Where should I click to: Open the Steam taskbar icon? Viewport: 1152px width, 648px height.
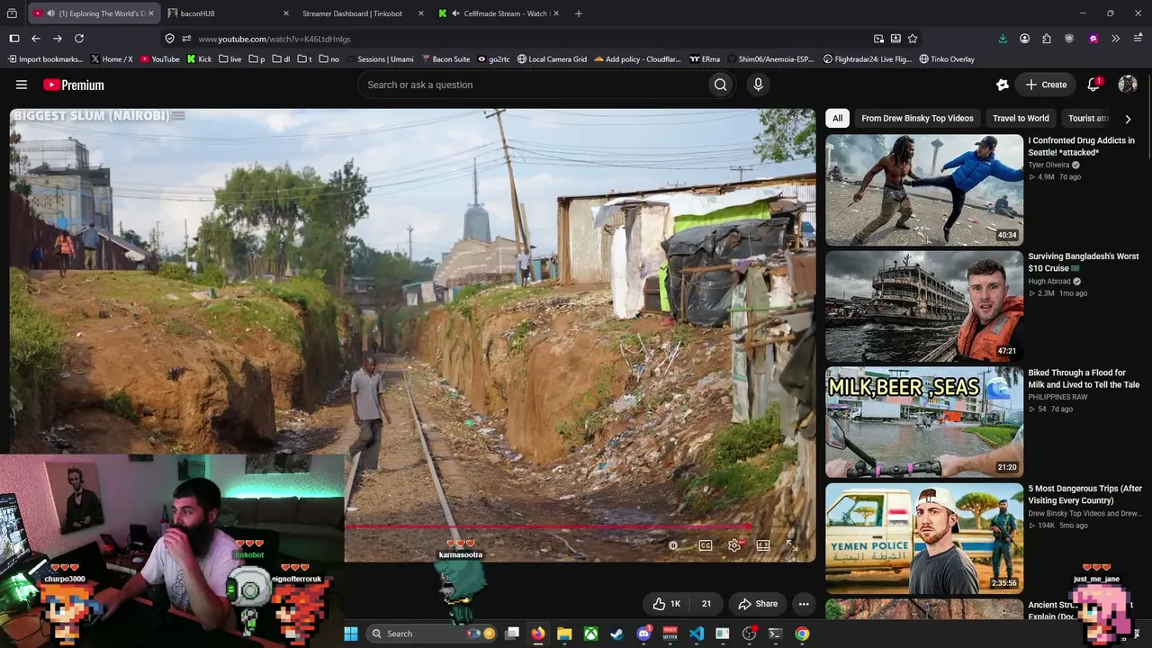pos(616,634)
